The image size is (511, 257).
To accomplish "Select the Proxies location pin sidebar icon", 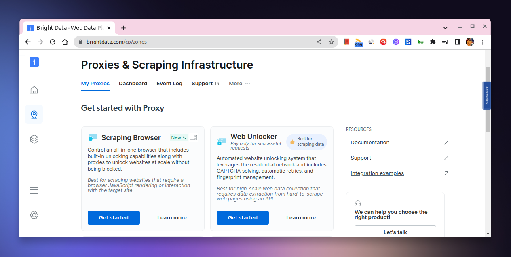I will pos(34,114).
